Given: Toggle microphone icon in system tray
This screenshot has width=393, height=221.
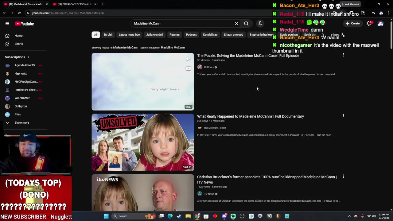Looking at the screenshot, I should tap(362, 216).
